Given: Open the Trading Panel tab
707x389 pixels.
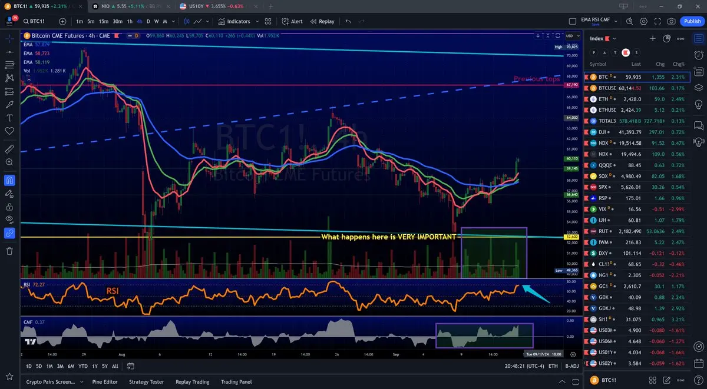Looking at the screenshot, I should pyautogui.click(x=236, y=382).
